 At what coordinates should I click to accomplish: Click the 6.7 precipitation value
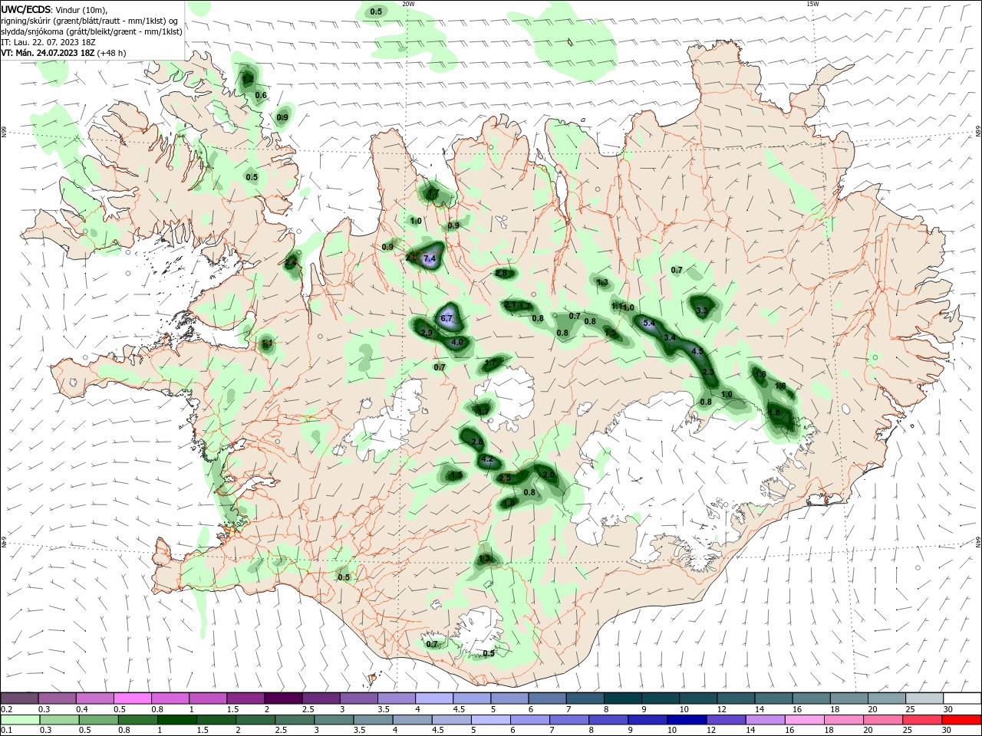447,318
